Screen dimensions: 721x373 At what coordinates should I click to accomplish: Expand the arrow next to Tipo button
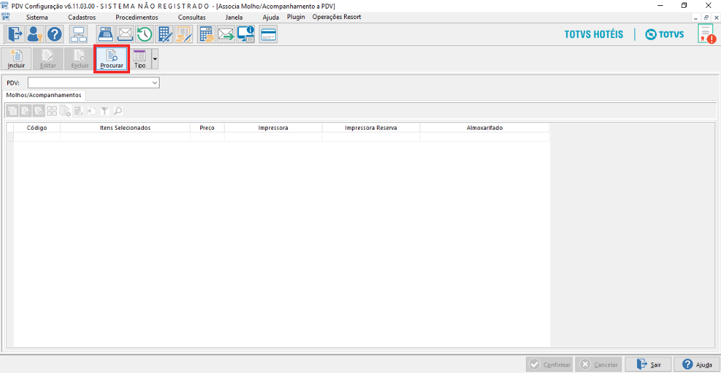point(155,59)
